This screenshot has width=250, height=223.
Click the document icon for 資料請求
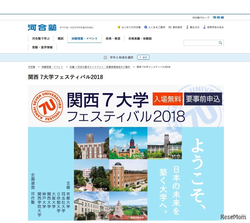click(x=170, y=27)
